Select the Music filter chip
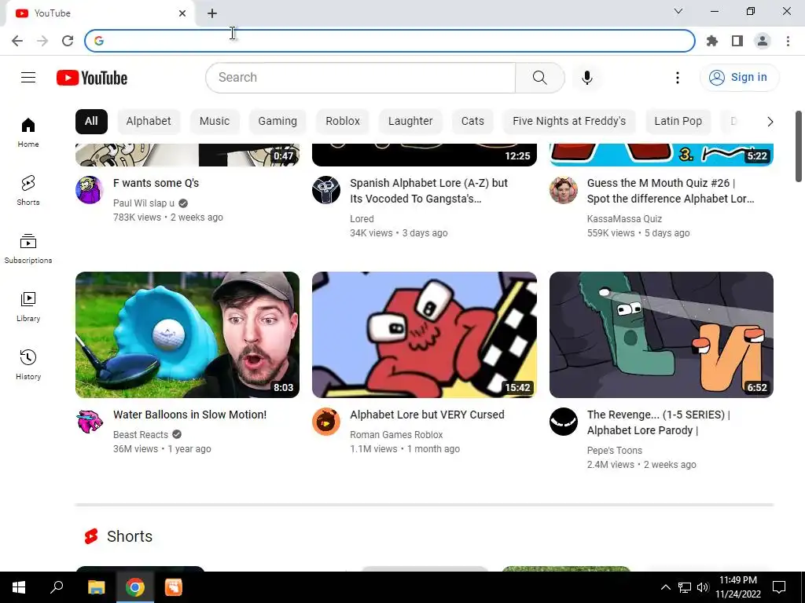805x603 pixels. pyautogui.click(x=215, y=122)
